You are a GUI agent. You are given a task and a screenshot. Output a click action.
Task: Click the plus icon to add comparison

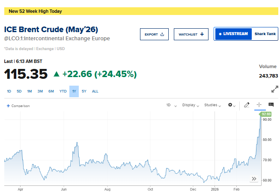8,106
